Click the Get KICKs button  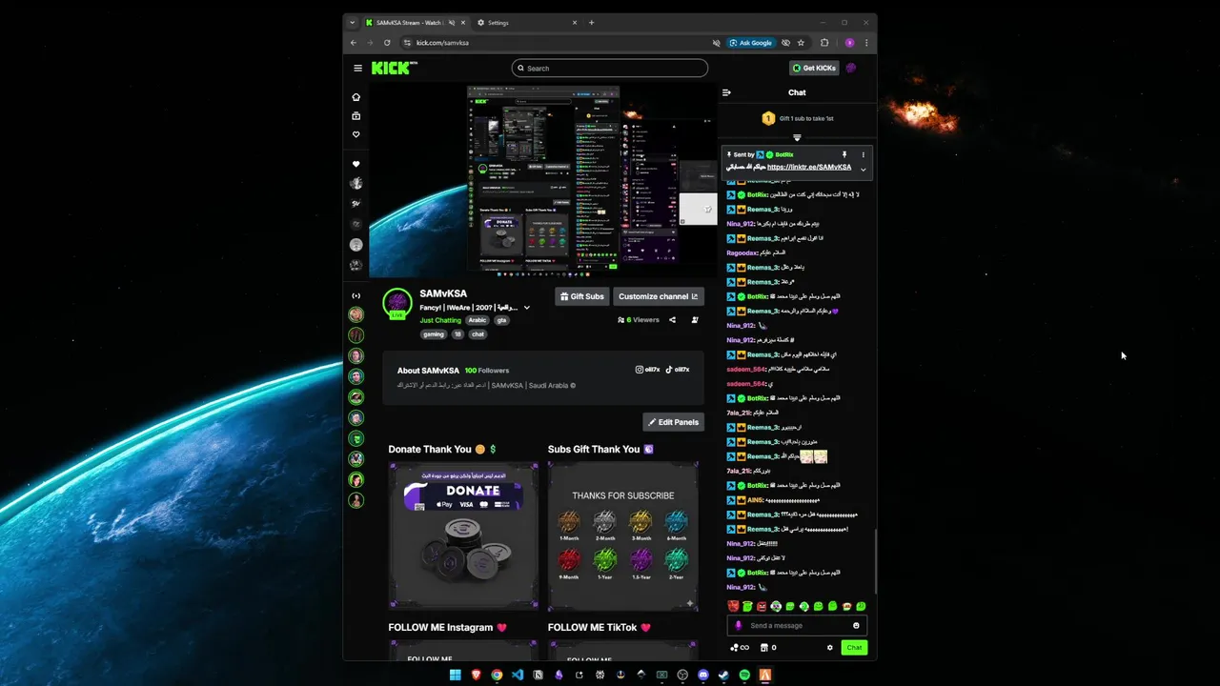pos(814,68)
